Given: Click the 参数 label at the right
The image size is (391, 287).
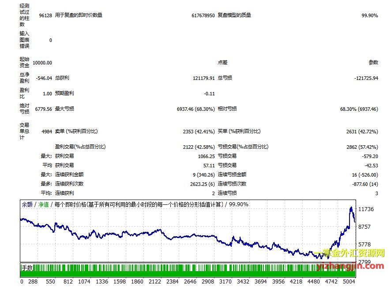Looking at the screenshot, I should click(373, 62).
